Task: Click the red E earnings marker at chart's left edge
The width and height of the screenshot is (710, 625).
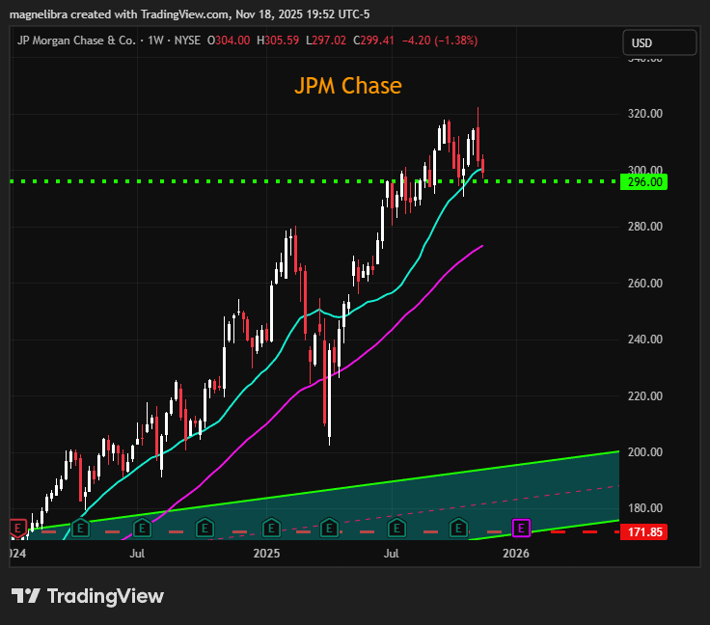Action: [x=17, y=529]
